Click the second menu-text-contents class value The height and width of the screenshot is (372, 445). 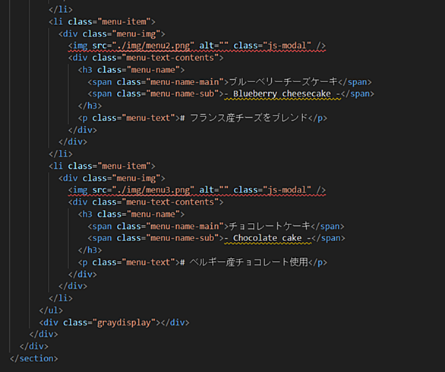[x=170, y=202]
